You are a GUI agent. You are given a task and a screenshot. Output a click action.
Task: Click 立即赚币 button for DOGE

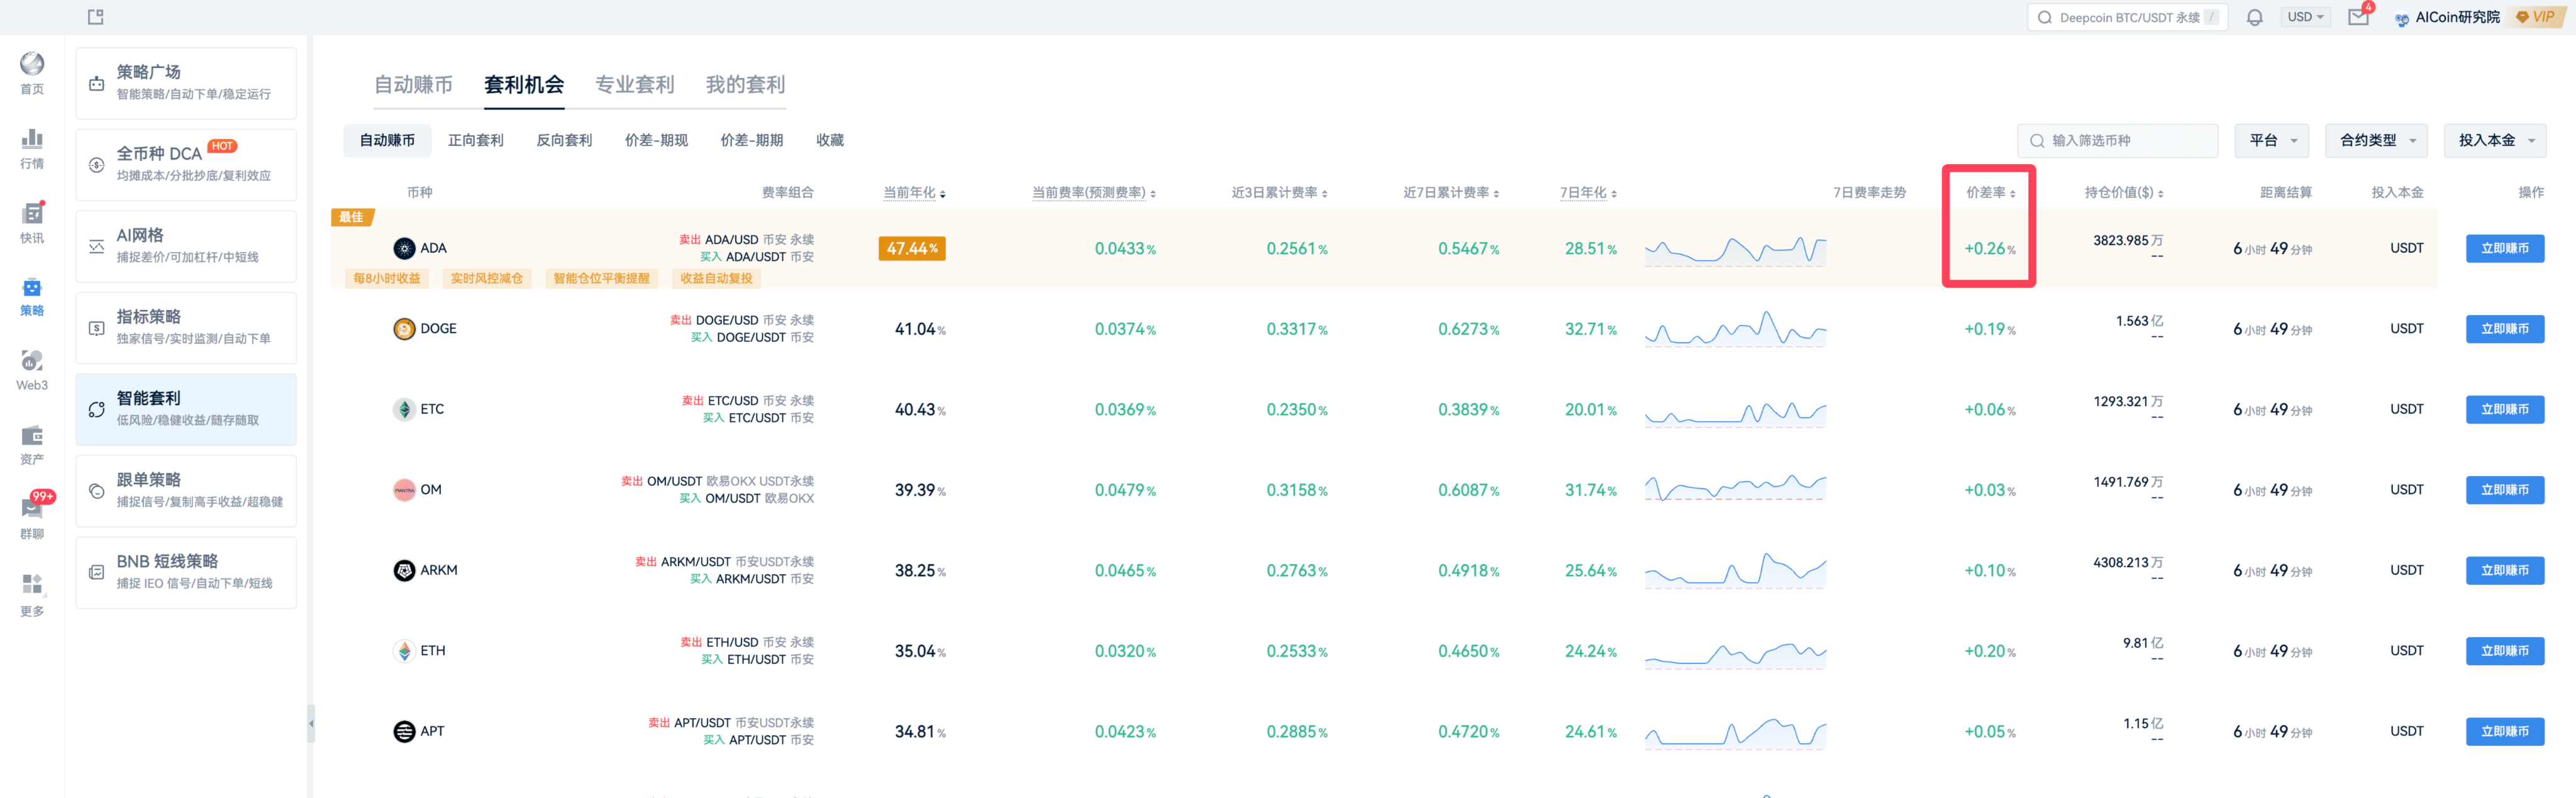pos(2504,329)
